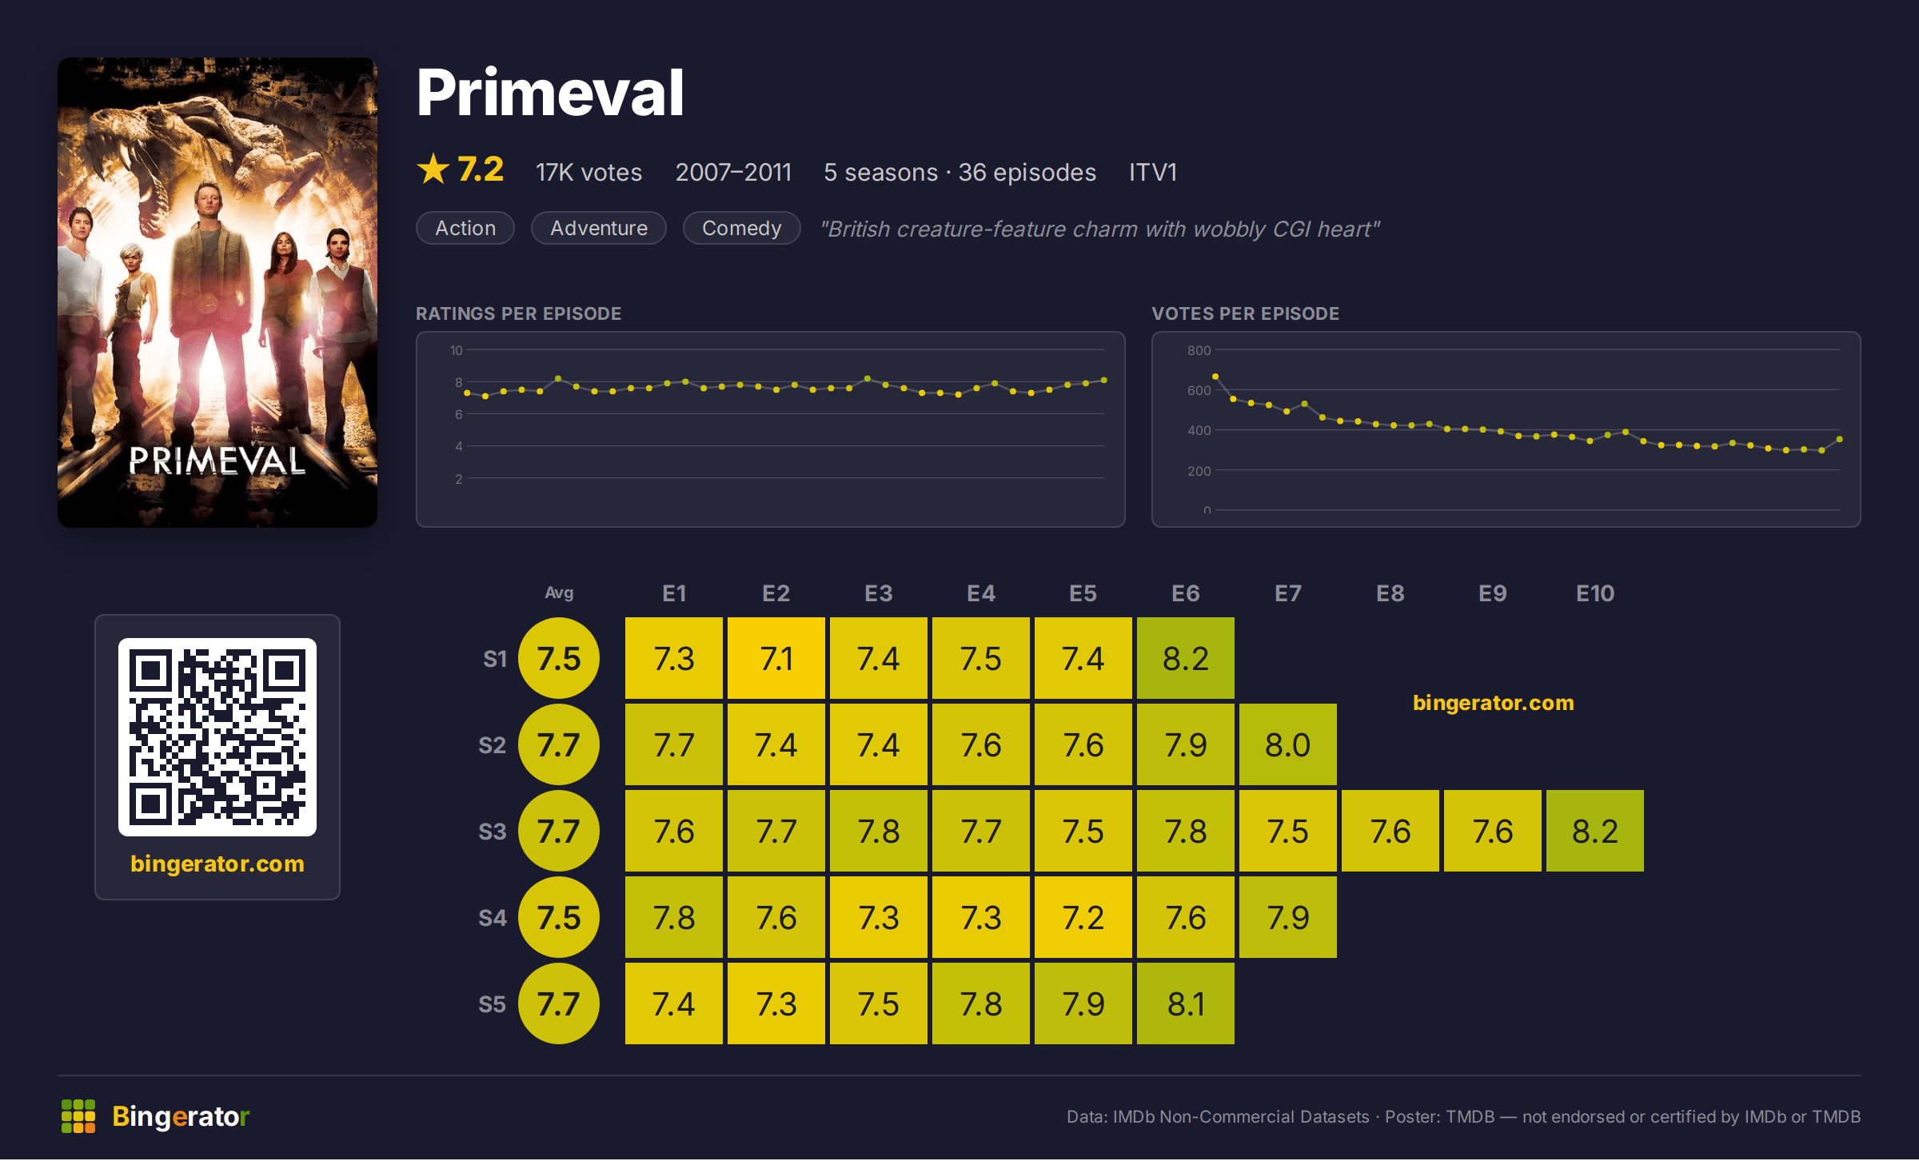Click the QR code image
The image size is (1919, 1161).
(x=217, y=737)
